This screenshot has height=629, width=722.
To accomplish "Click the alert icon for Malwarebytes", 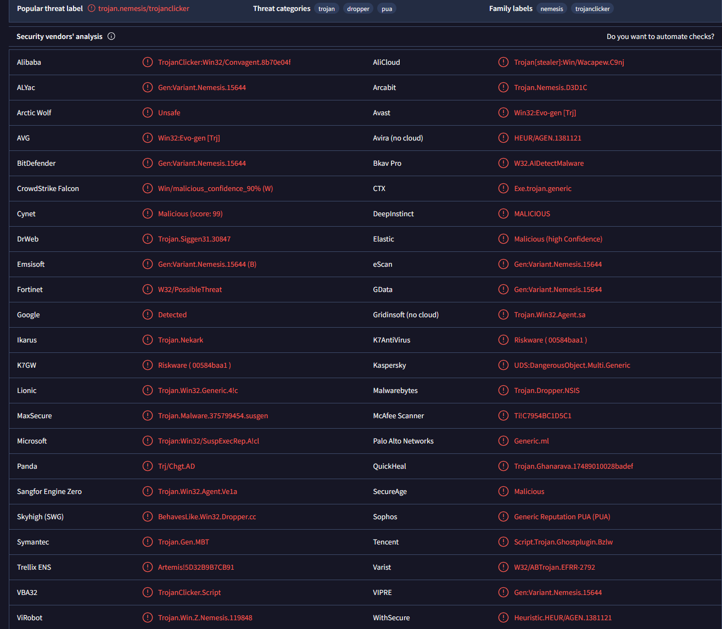I will pos(503,390).
